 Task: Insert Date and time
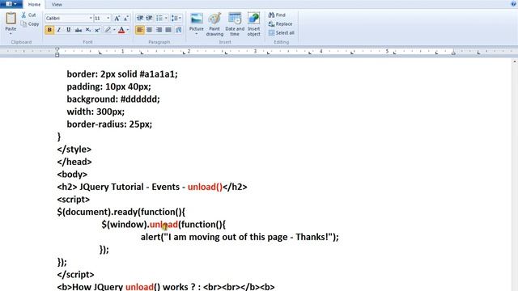point(235,24)
